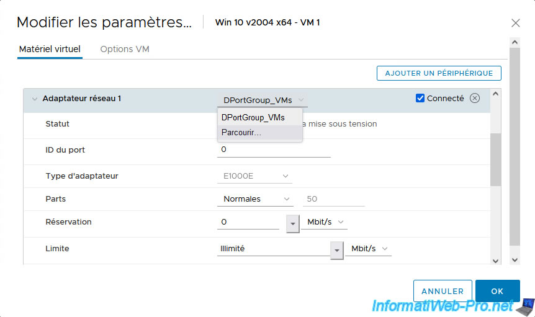
Task: Select the Matériel virtuel tab
Action: (x=50, y=49)
